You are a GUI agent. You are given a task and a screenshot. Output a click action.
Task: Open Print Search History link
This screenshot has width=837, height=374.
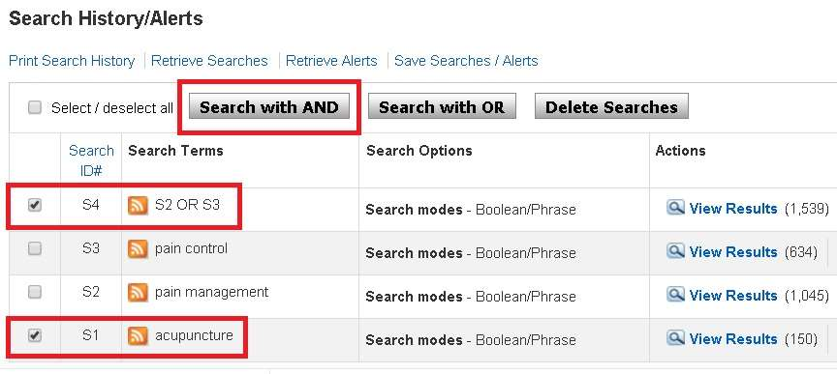coord(72,61)
